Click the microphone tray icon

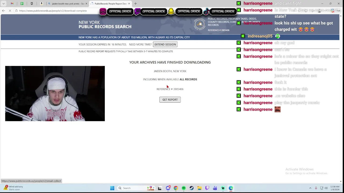(316, 188)
